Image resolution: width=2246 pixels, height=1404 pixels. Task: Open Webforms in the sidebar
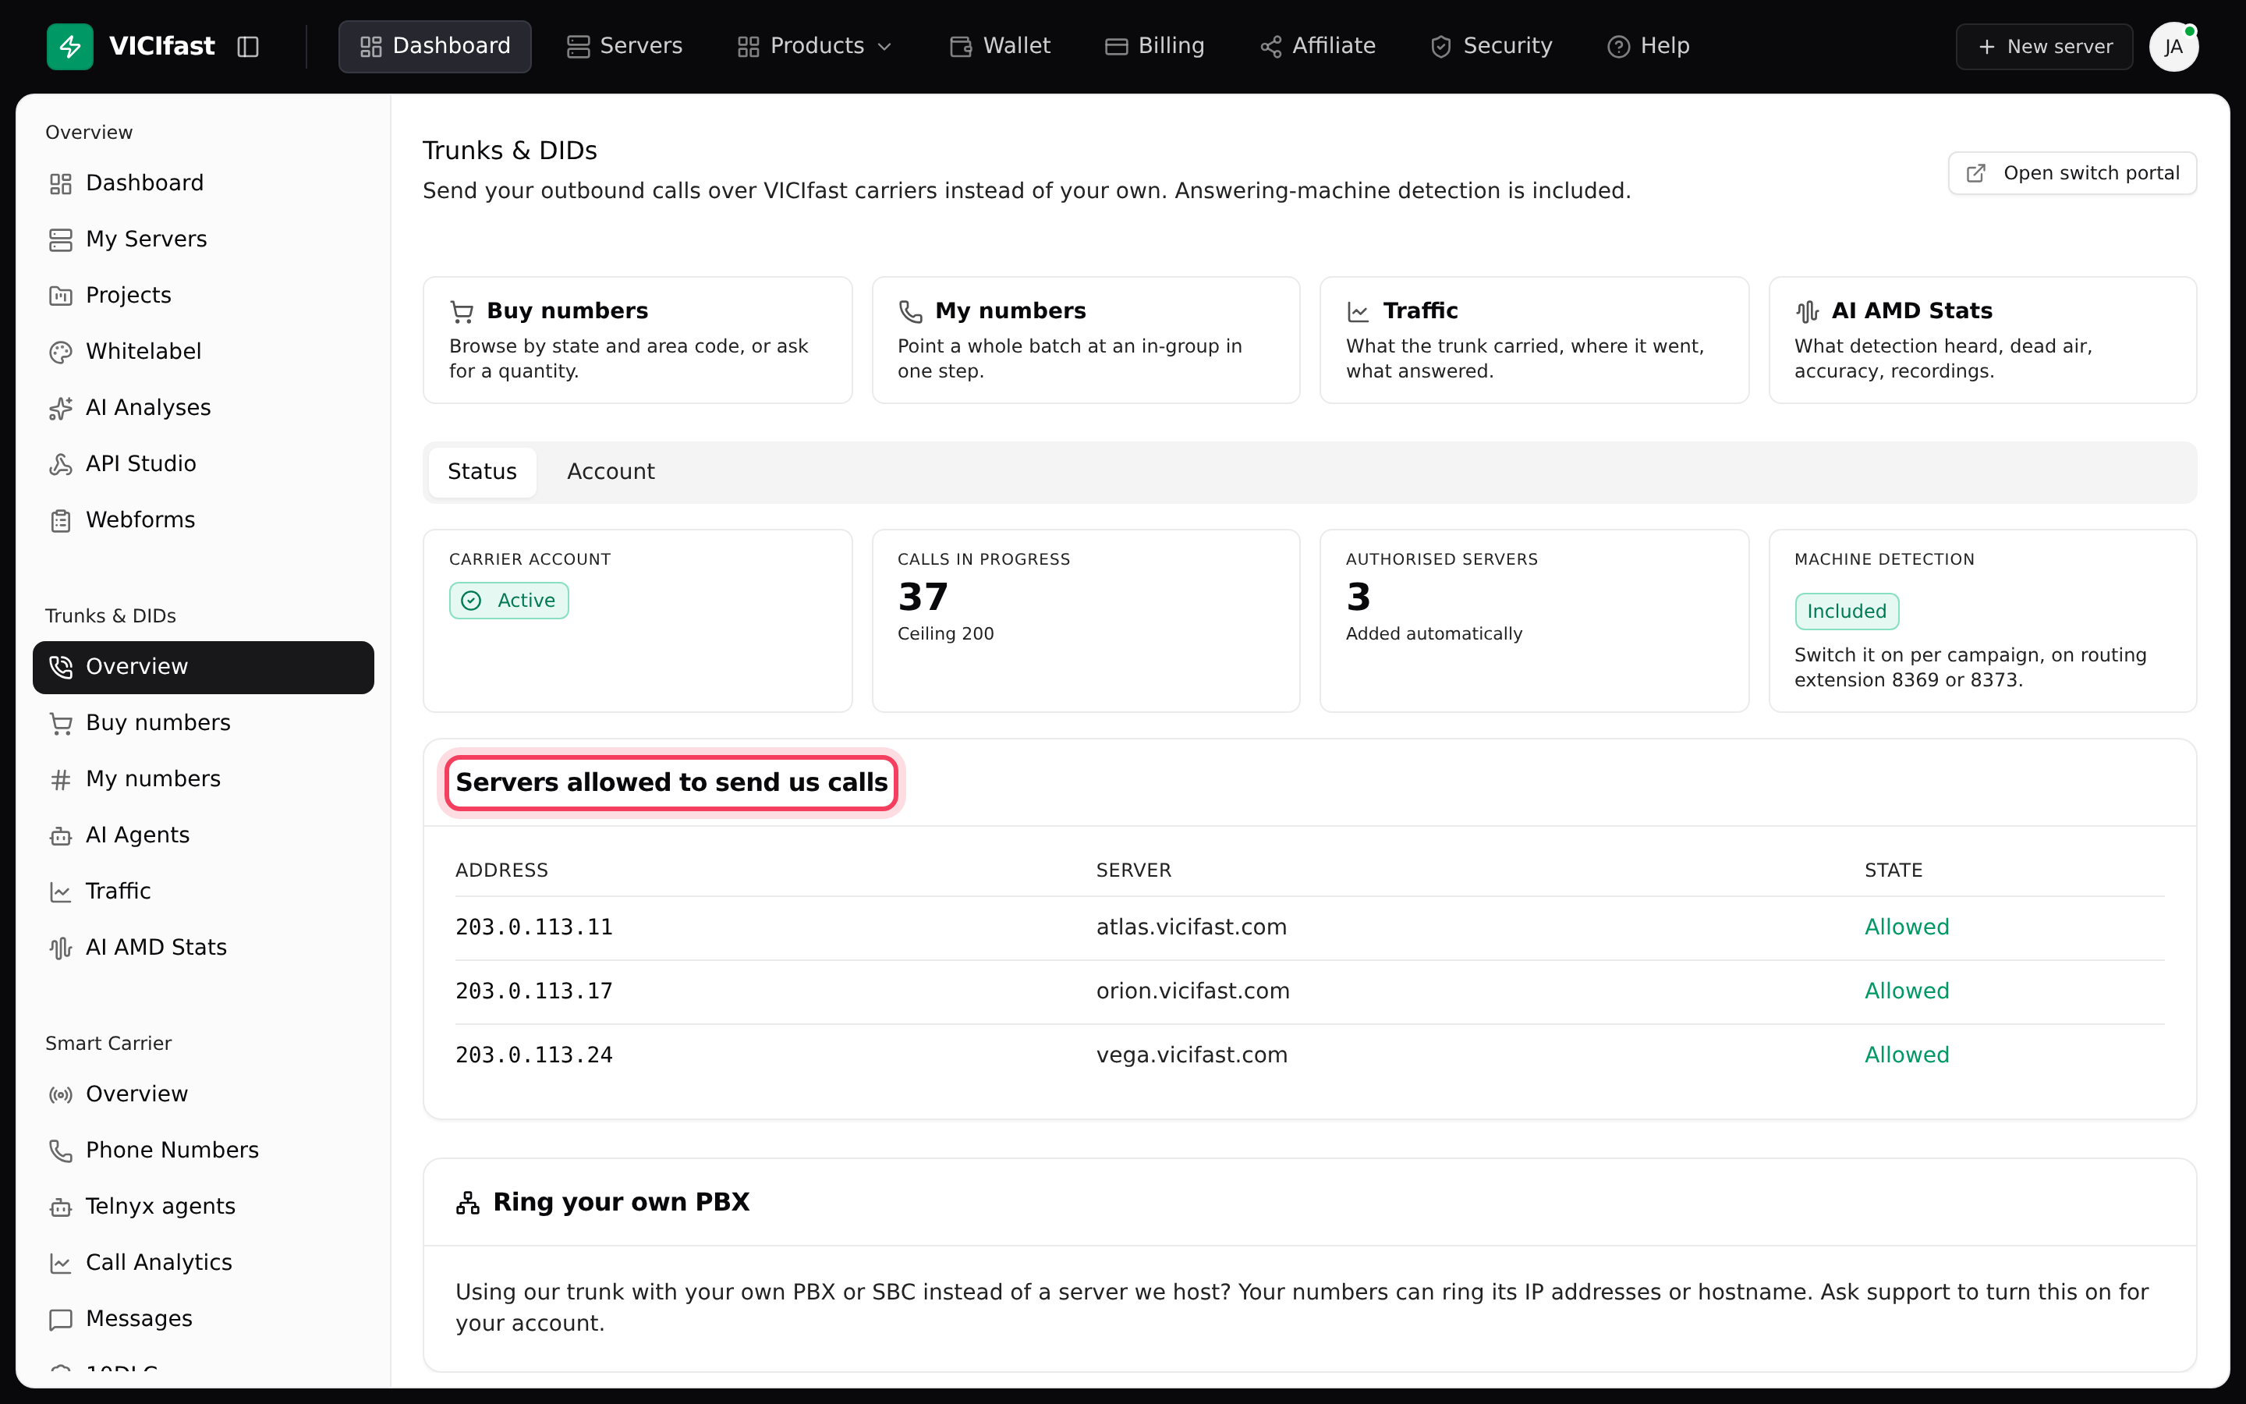pyautogui.click(x=204, y=520)
